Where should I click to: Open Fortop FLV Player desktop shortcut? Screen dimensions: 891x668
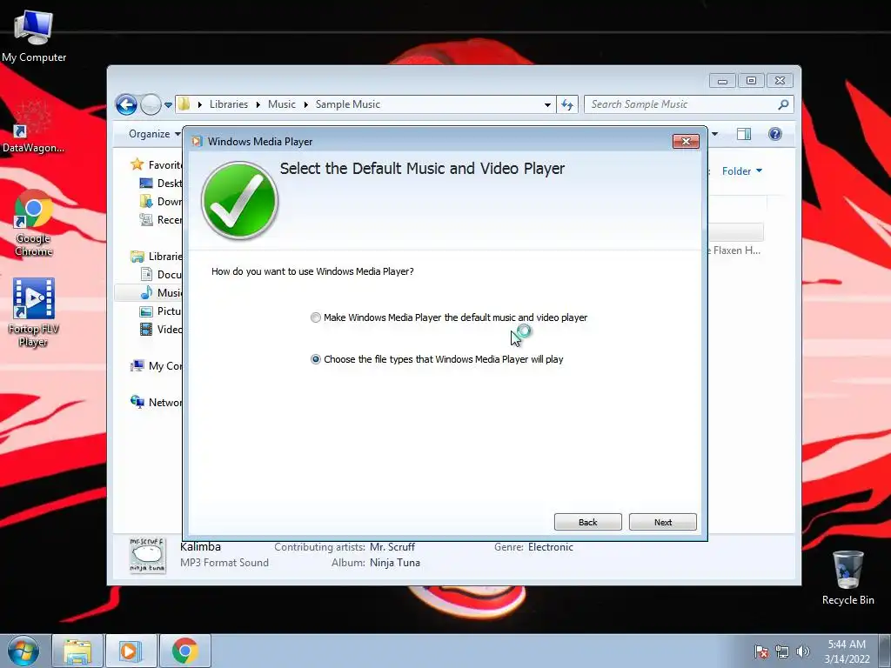(34, 313)
